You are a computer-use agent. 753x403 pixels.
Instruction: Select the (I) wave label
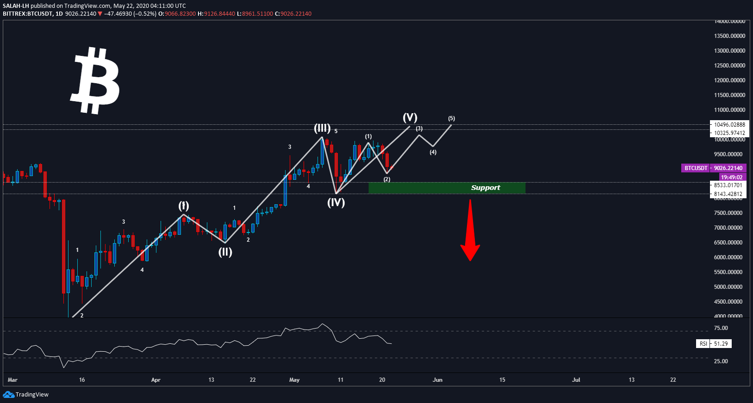point(184,206)
